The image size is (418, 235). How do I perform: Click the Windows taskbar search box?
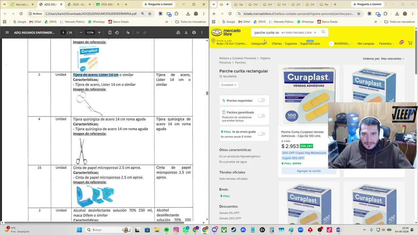point(108,230)
